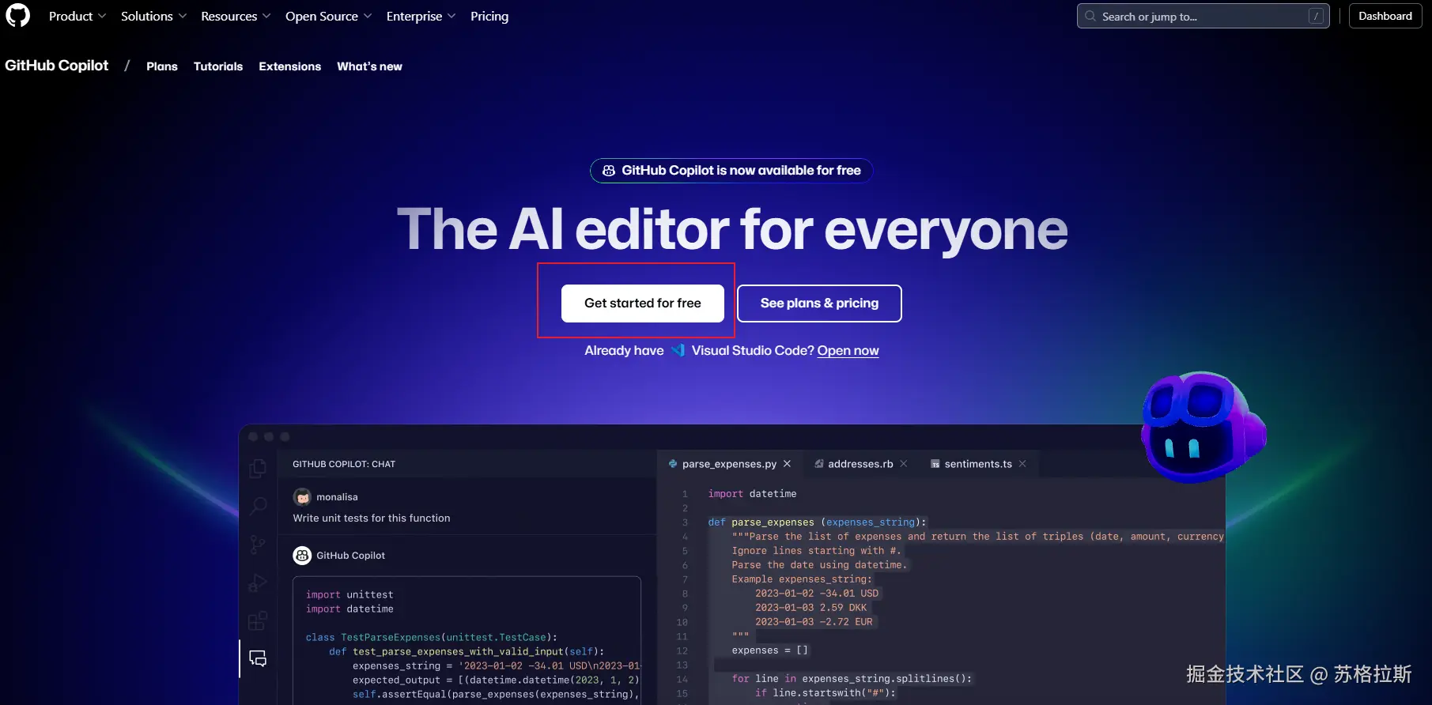Click the 'expenses = []' code line
1432x705 pixels.
click(x=770, y=650)
